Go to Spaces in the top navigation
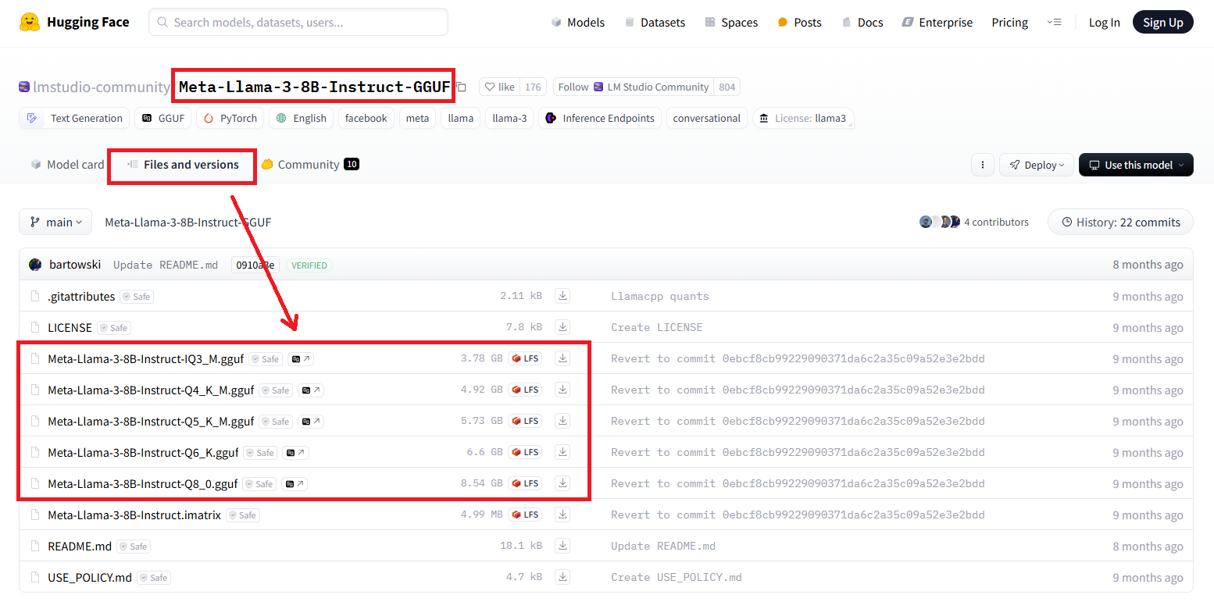This screenshot has width=1214, height=609. click(731, 22)
